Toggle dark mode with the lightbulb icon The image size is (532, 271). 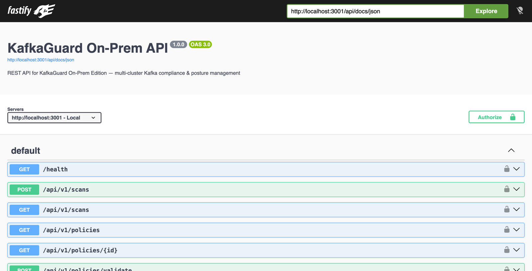click(x=520, y=11)
